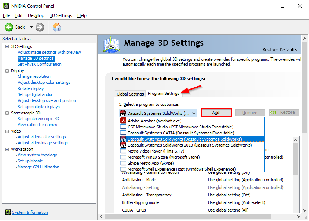Viewport: 309px width, 221px height.
Task: Click Restore Defaults link
Action: 279,50
